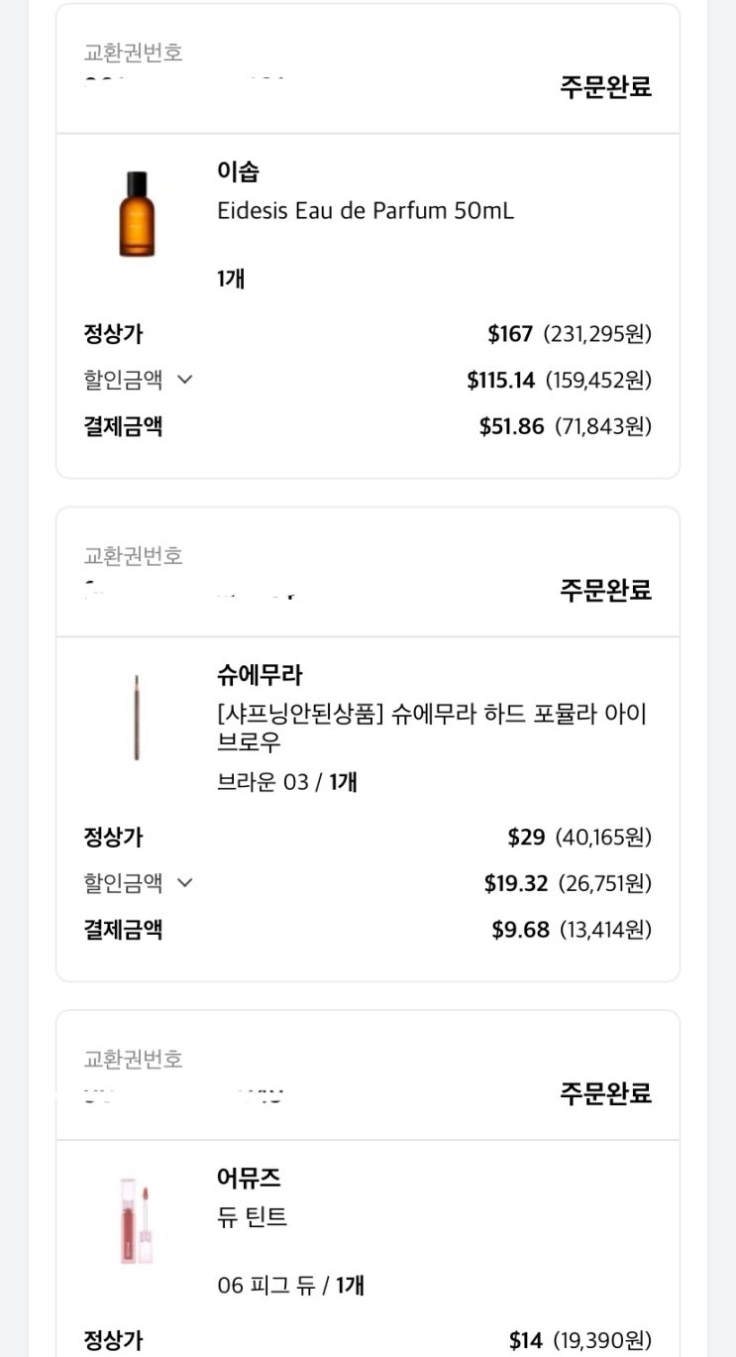This screenshot has width=736, height=1357.
Task: Click the 06 피그 듀 option text
Action: [x=265, y=1286]
